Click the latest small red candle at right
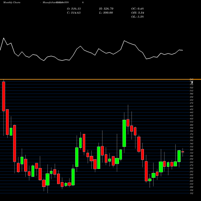Image resolution: width=201 pixels, height=201 pixels. [183, 152]
